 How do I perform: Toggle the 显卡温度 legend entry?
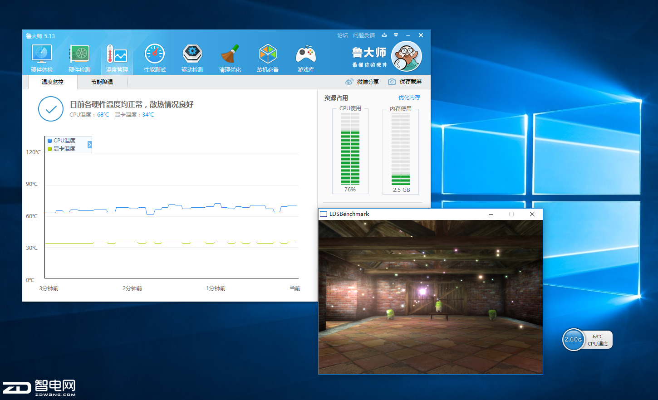pos(62,149)
